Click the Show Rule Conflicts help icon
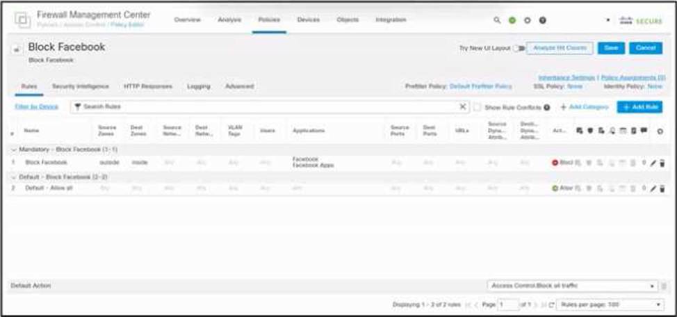 (x=547, y=107)
